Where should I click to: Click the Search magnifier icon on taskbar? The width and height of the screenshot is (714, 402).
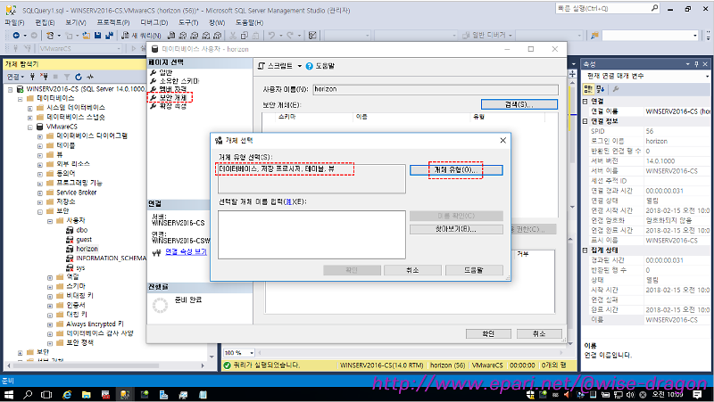[28, 395]
